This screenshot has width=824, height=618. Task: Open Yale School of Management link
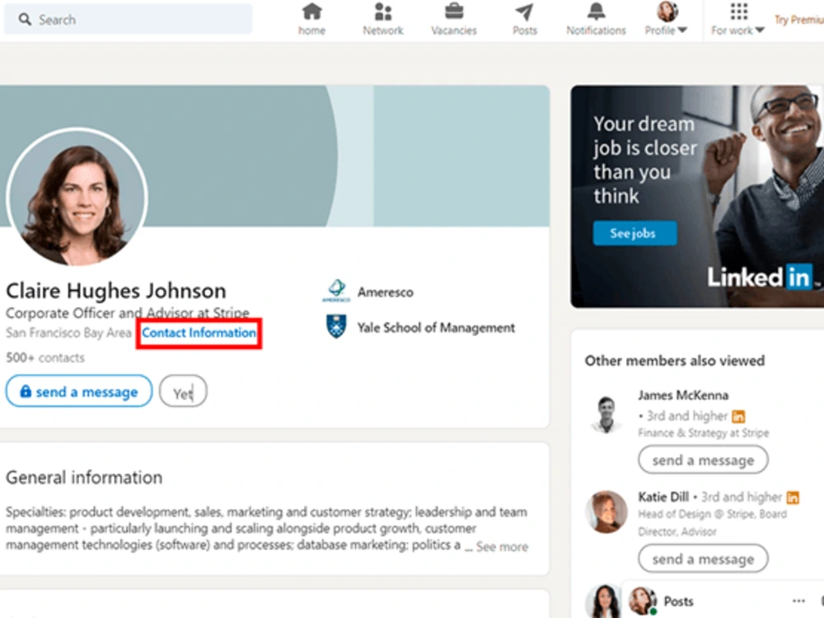[436, 328]
